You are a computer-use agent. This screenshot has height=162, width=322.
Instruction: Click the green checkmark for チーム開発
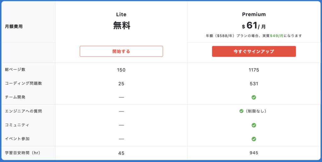click(x=254, y=97)
